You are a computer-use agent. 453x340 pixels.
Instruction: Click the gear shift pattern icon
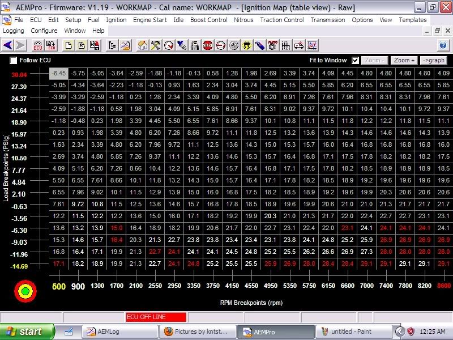pos(286,45)
